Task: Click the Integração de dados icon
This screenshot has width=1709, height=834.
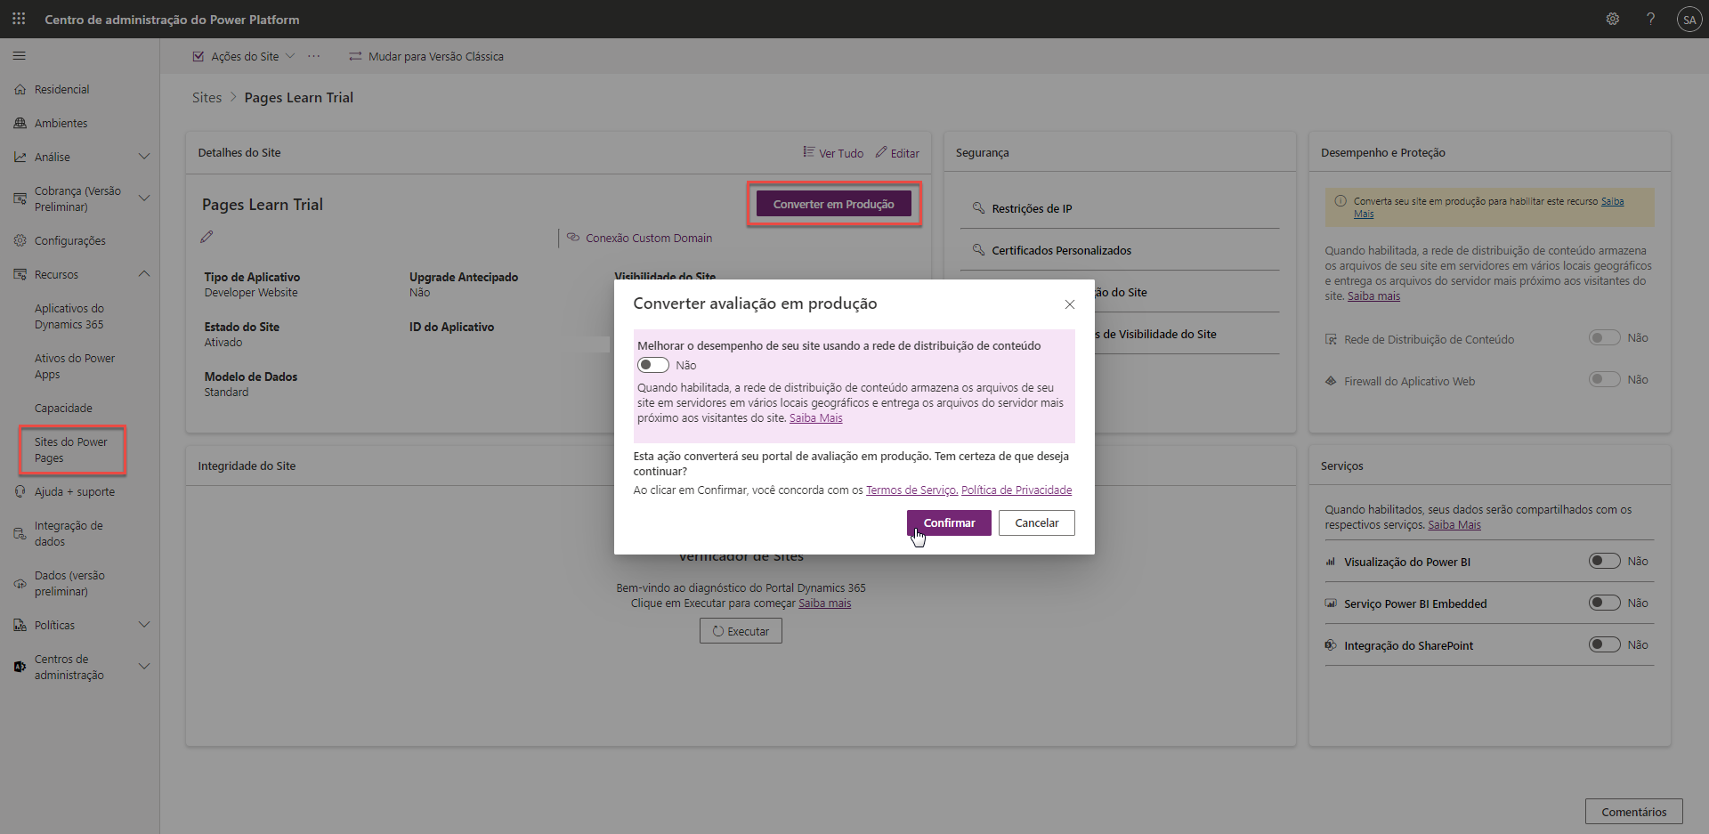Action: tap(20, 533)
